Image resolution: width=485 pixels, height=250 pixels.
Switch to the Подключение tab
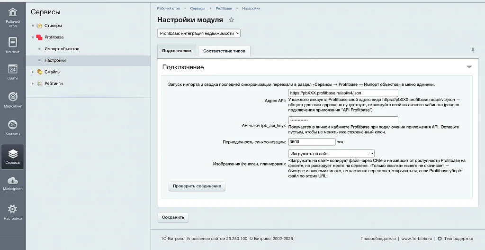tap(177, 51)
